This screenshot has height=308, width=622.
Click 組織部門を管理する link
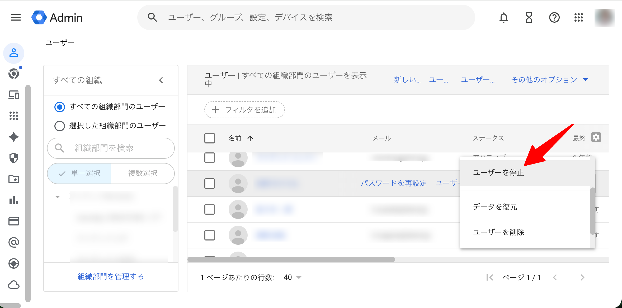point(111,276)
